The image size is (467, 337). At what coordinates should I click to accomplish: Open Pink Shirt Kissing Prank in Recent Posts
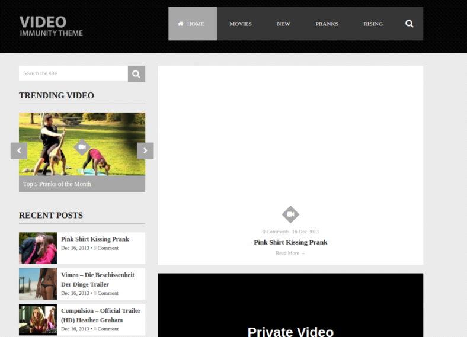point(95,239)
